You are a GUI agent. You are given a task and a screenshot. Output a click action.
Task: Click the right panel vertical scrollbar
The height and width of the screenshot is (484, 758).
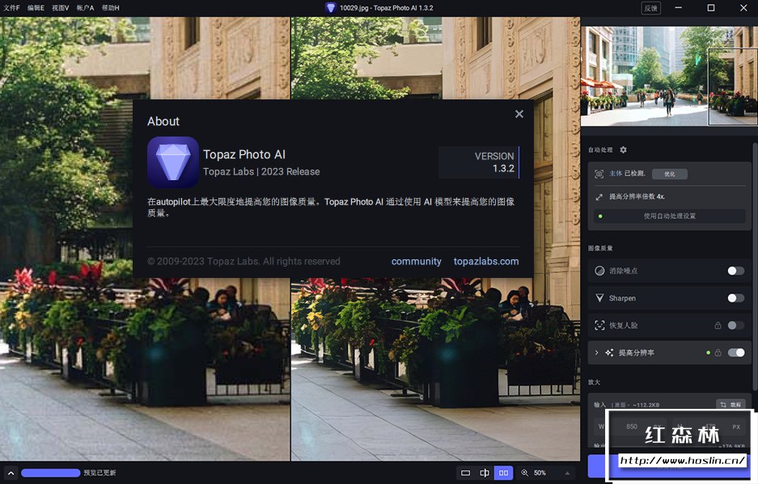[x=755, y=266]
